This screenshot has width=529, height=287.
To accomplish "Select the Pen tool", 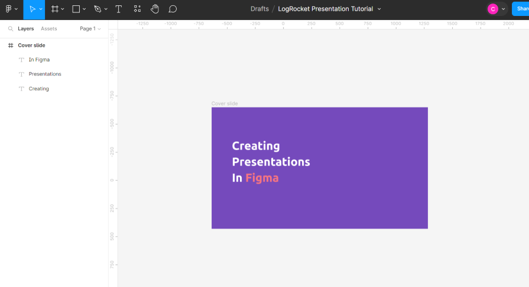I will pyautogui.click(x=98, y=9).
